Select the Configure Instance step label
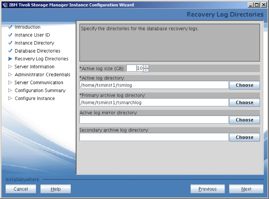Viewport: 269px width, 199px height. (x=35, y=98)
